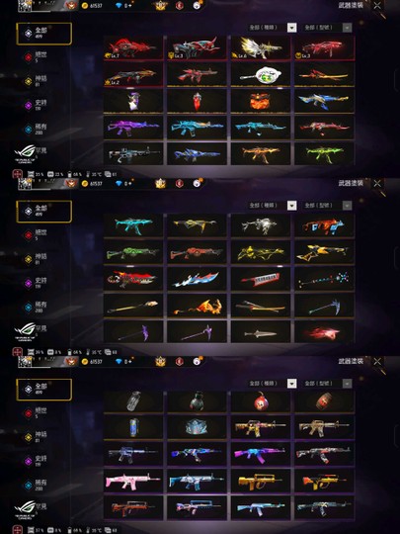Select the blue wave machete skin
Image resolution: width=400 pixels, height=534 pixels.
pos(197,279)
